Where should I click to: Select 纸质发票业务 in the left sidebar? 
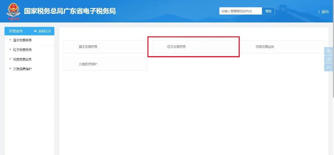tap(22, 59)
